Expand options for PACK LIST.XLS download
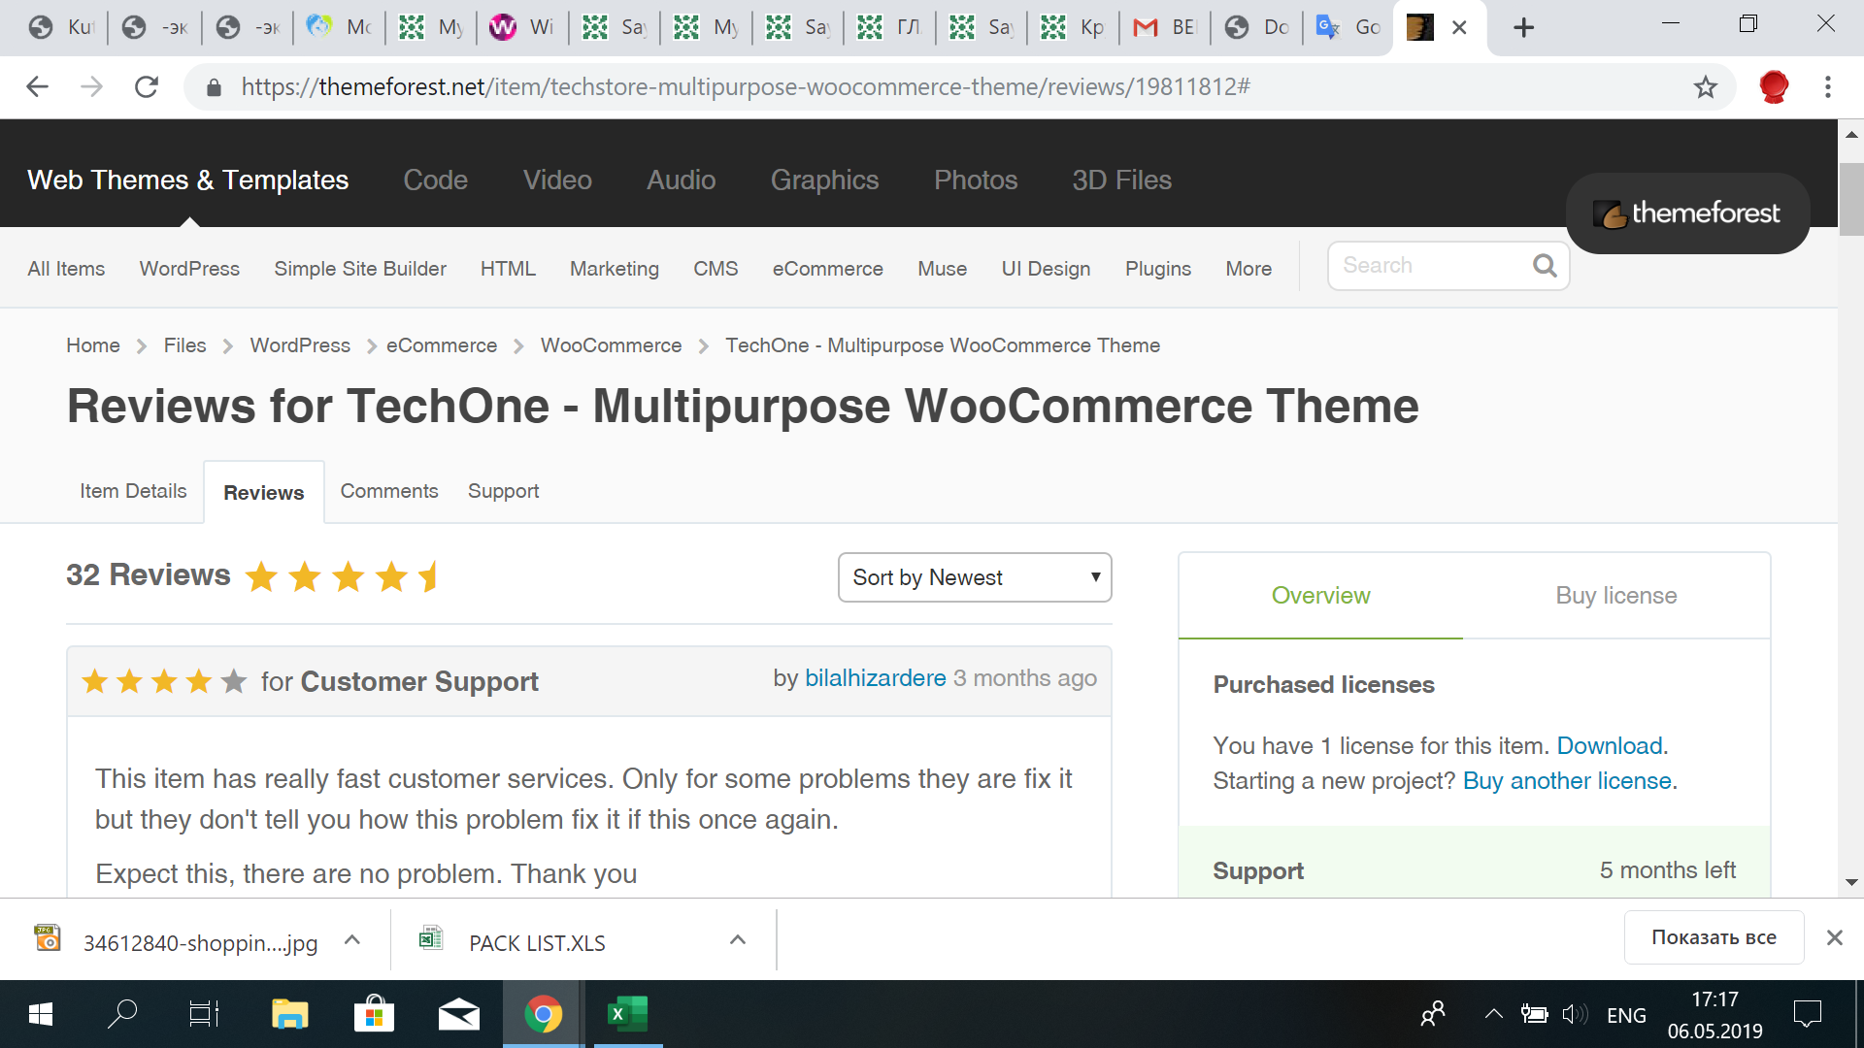The width and height of the screenshot is (1864, 1048). coord(738,939)
